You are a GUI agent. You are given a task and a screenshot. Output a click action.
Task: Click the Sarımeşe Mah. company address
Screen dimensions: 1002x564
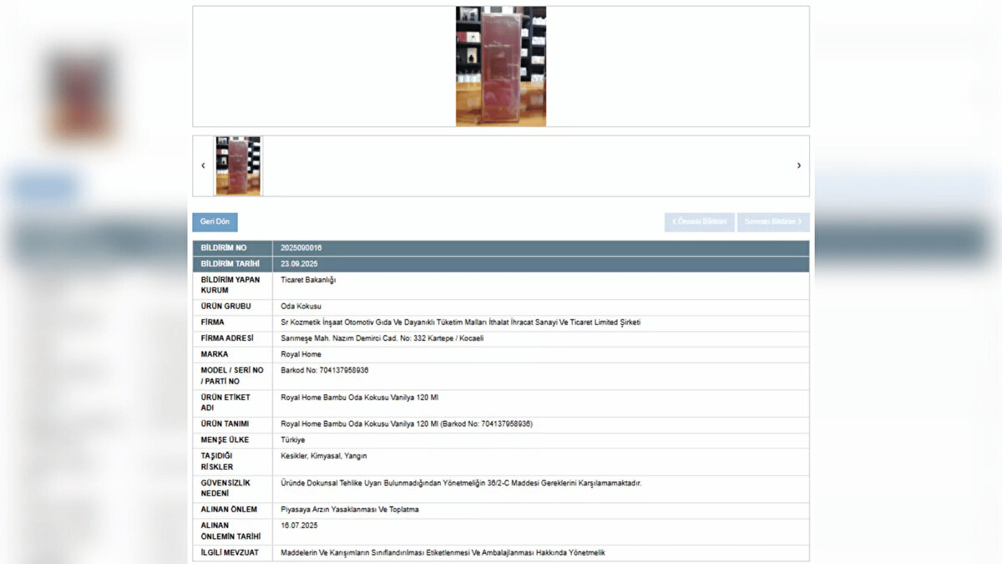(382, 338)
